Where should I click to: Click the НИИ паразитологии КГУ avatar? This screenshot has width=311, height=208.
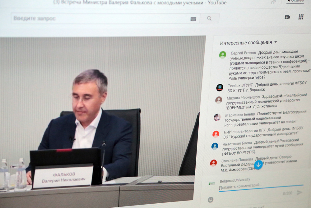pyautogui.click(x=216, y=134)
